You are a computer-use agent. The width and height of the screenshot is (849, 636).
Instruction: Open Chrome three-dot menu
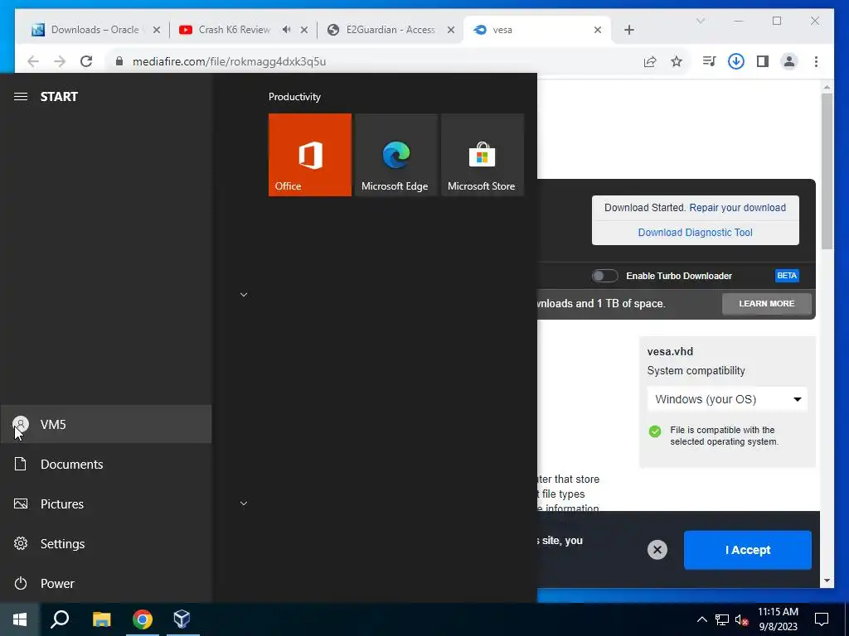click(816, 61)
